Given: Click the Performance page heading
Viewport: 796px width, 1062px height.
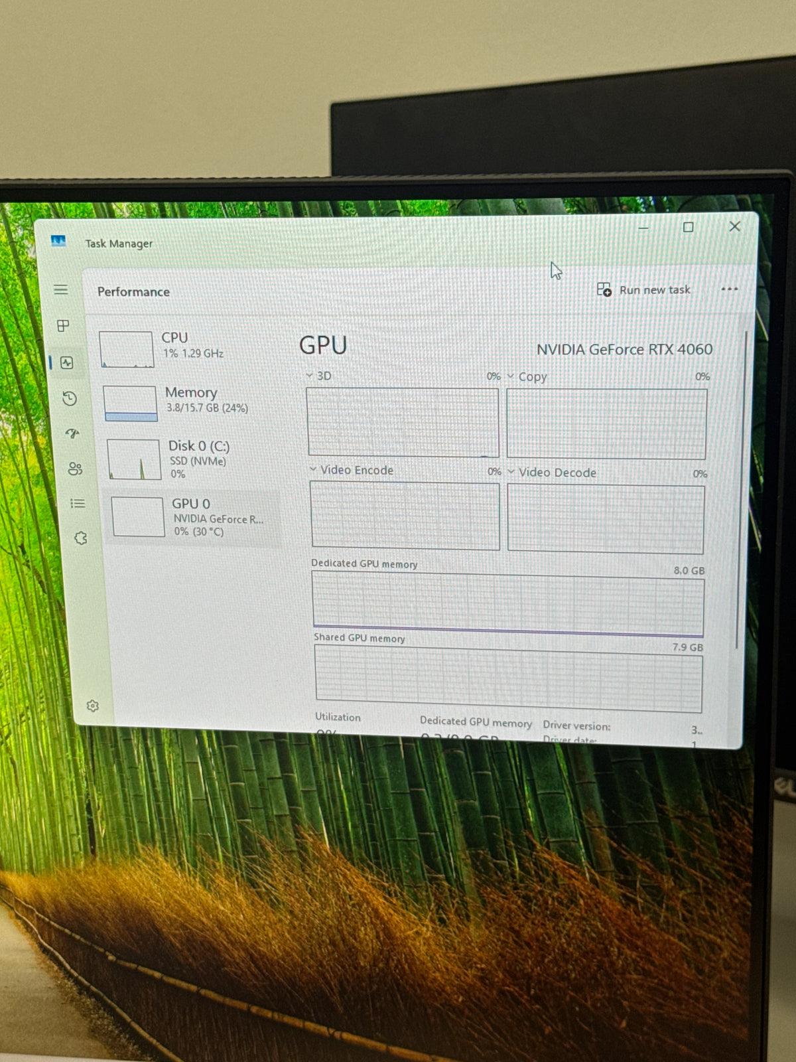Looking at the screenshot, I should [133, 291].
